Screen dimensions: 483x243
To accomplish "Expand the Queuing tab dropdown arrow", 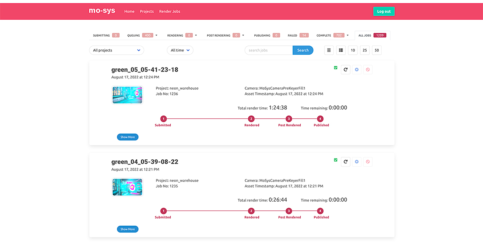I will coord(156,35).
